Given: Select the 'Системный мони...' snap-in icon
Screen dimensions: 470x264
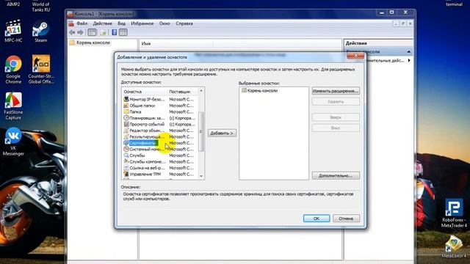Looking at the screenshot, I should [x=126, y=149].
